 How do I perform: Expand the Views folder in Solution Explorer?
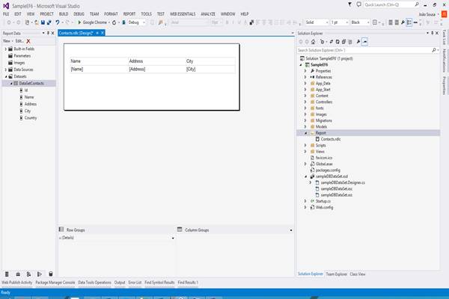click(305, 152)
